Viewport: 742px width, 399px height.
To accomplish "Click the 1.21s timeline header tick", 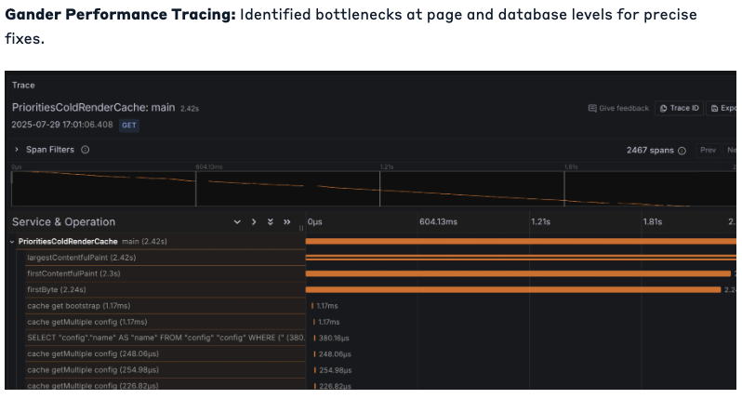I will (x=541, y=222).
